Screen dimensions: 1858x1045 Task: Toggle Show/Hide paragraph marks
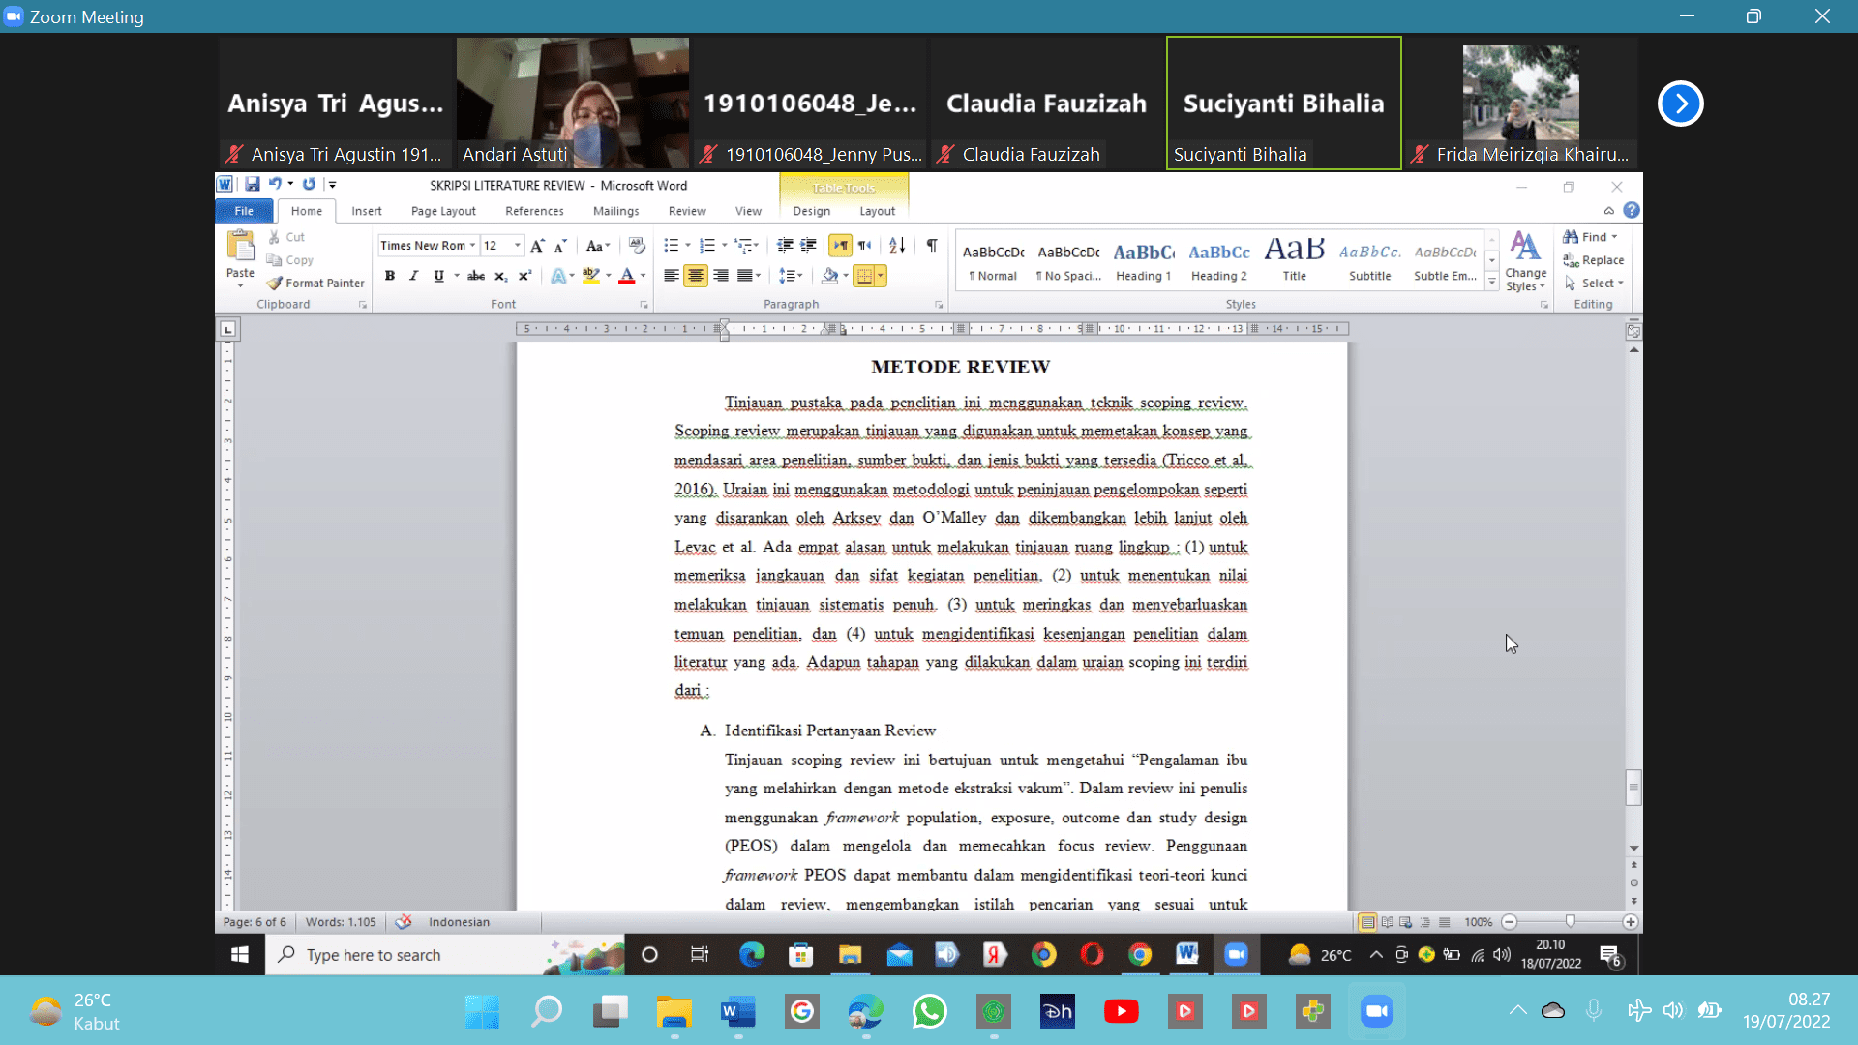tap(932, 246)
